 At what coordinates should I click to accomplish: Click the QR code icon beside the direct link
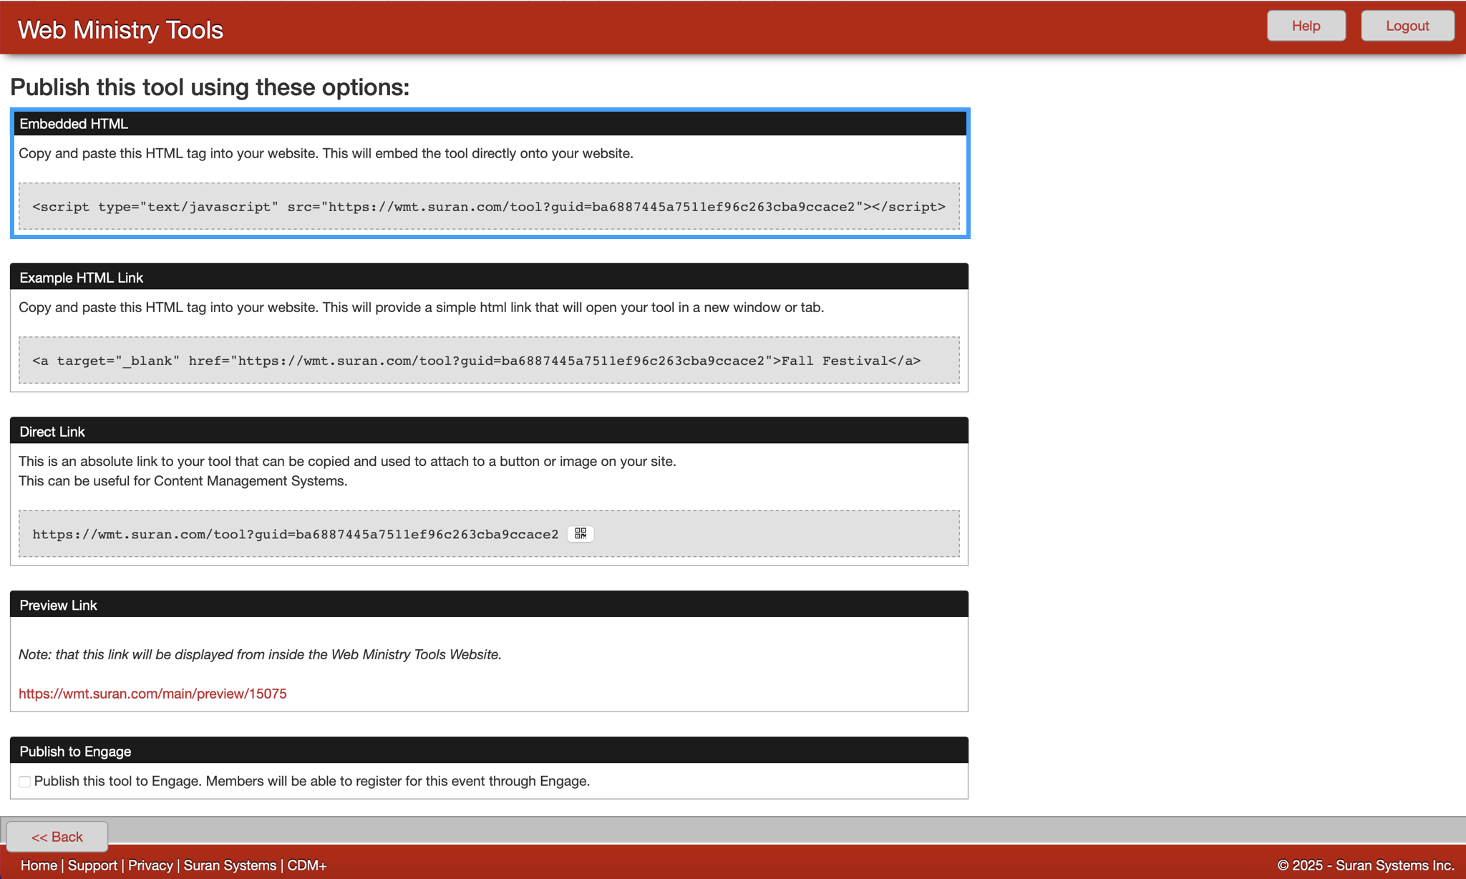coord(581,533)
